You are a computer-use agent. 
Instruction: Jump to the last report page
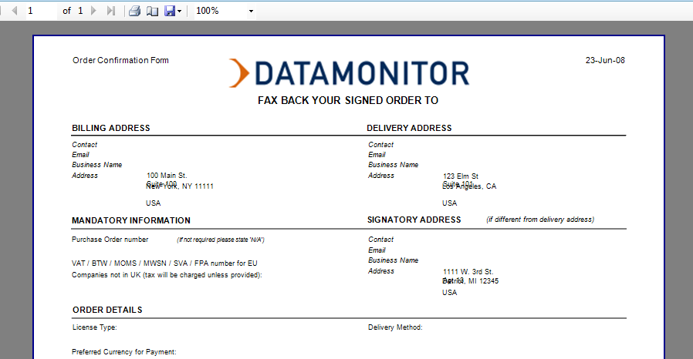point(110,11)
